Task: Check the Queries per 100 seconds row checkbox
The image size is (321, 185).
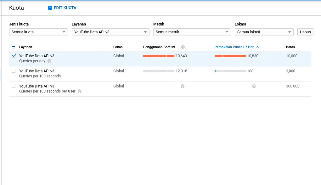Action: (13, 71)
